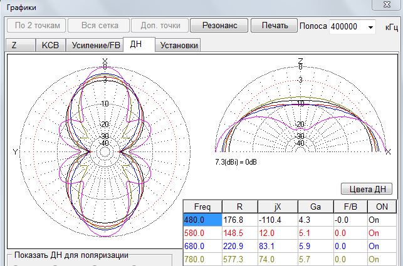Open the Цвета ДН color settings
The height and width of the screenshot is (266, 403).
pyautogui.click(x=367, y=189)
